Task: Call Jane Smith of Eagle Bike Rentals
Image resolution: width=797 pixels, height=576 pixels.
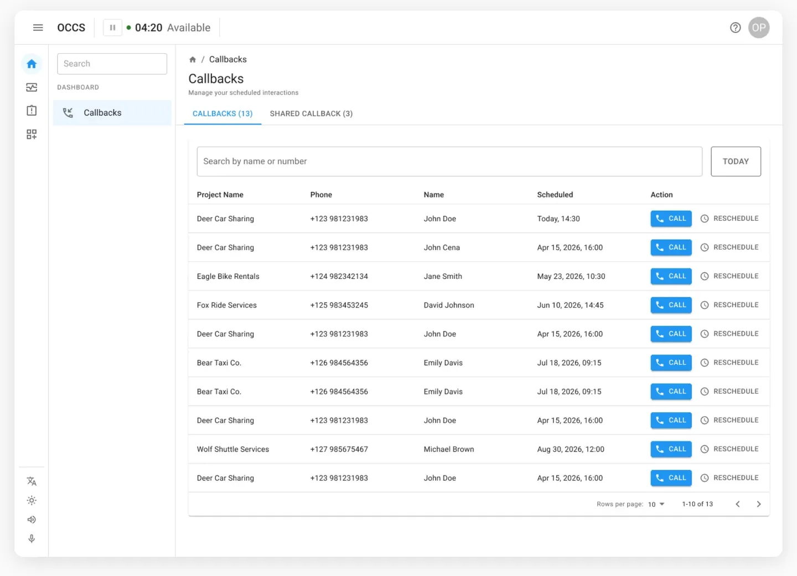Action: (671, 276)
